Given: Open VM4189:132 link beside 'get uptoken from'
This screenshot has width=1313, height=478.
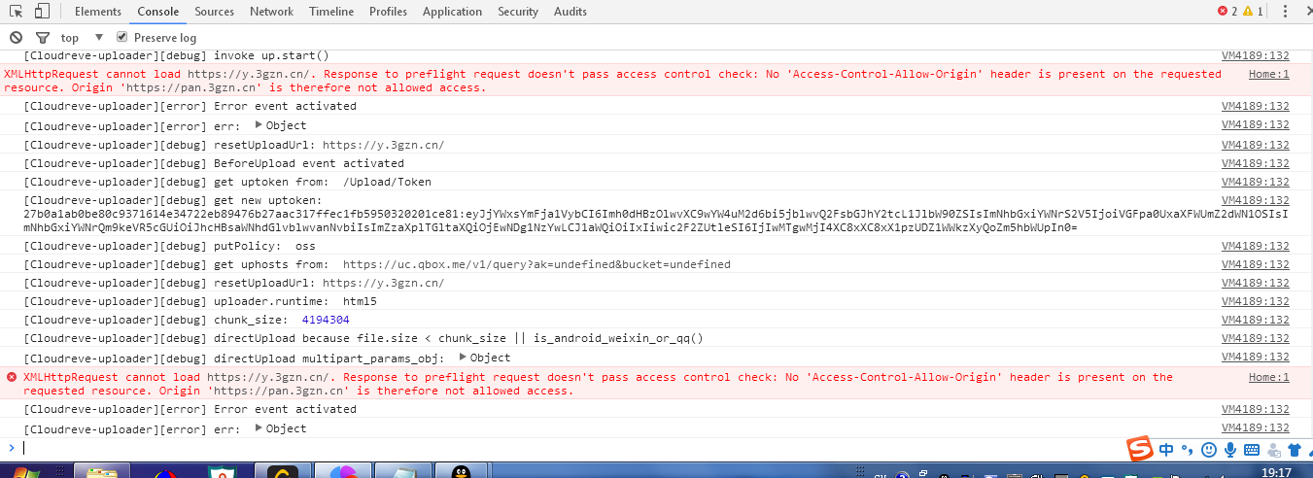Looking at the screenshot, I should point(1255,182).
